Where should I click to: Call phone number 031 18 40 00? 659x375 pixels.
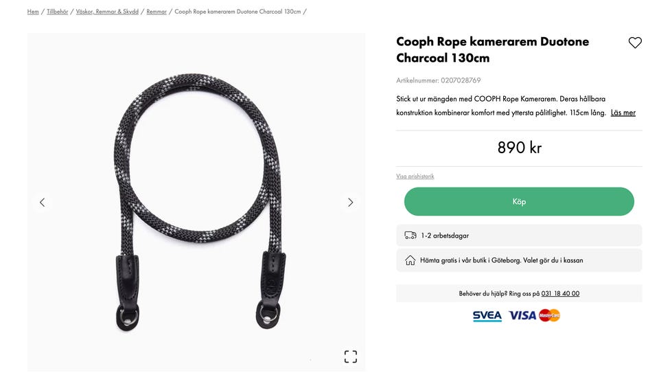coord(560,293)
